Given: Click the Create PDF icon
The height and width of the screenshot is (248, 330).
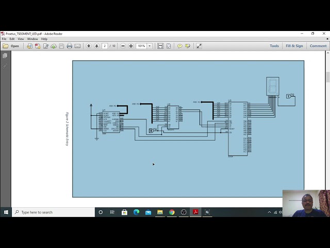Looking at the screenshot, I should [38, 46].
